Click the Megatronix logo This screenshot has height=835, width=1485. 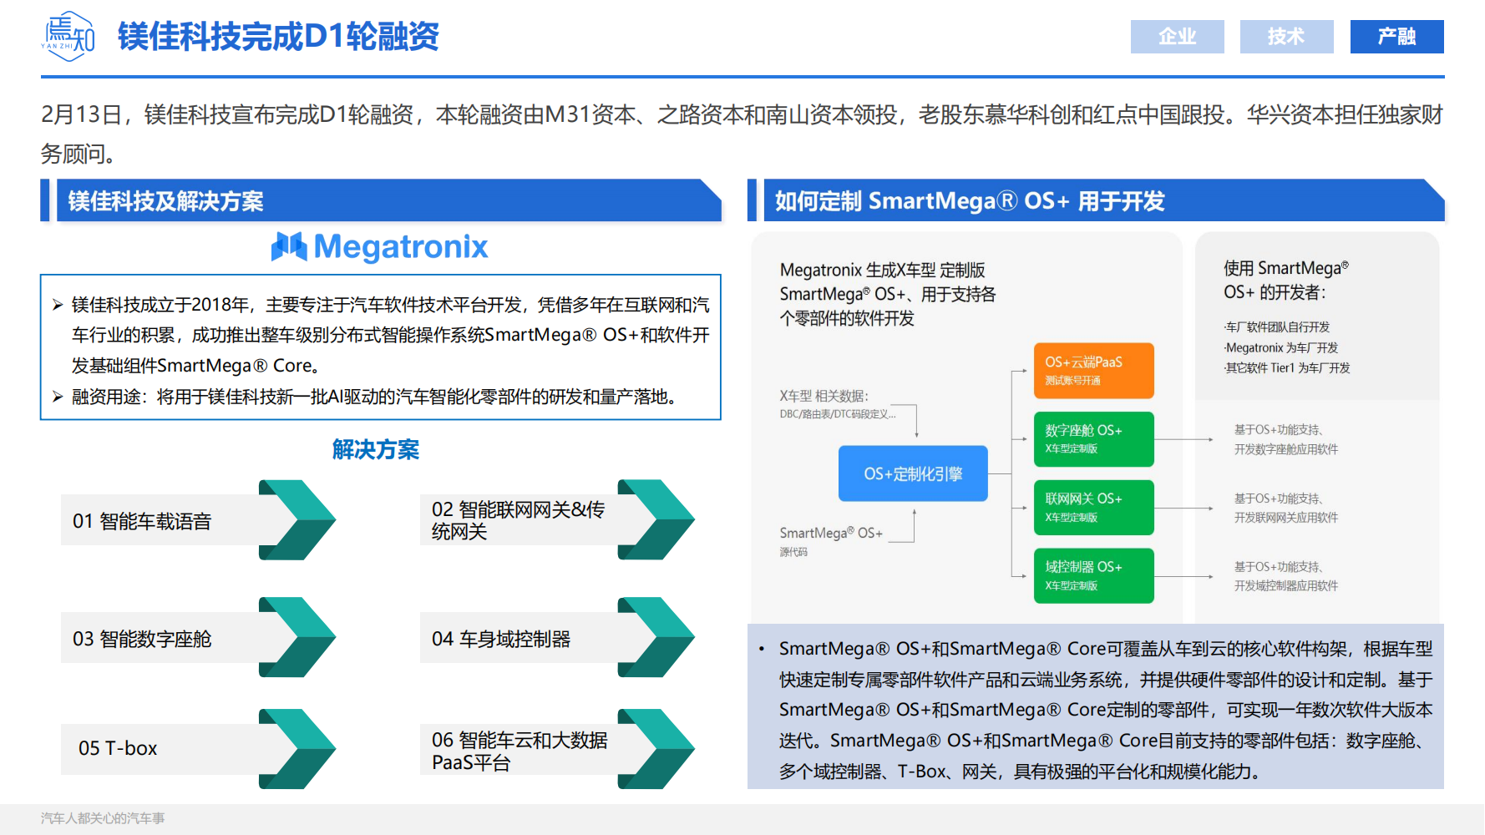point(380,247)
